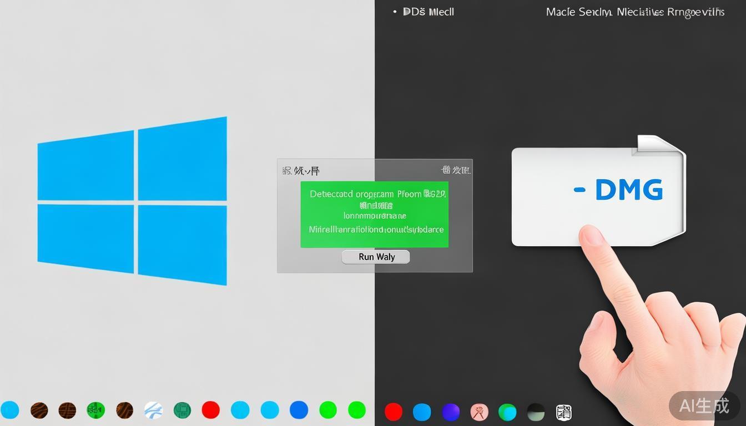
Task: Click the red circle in the light dock
Action: [211, 410]
